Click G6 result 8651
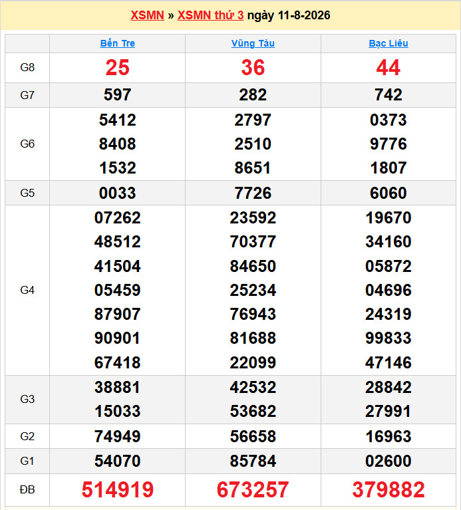The width and height of the screenshot is (461, 510). tap(253, 168)
